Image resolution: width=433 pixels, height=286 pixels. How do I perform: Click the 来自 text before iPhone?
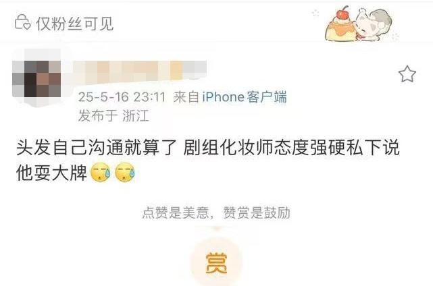tap(186, 97)
